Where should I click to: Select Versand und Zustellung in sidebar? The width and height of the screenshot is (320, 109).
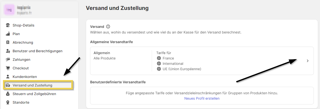pyautogui.click(x=32, y=85)
